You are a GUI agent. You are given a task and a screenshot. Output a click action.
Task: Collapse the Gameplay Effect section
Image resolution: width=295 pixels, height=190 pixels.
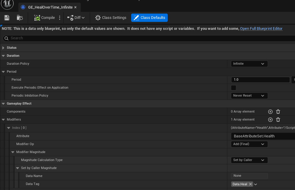pos(3,104)
